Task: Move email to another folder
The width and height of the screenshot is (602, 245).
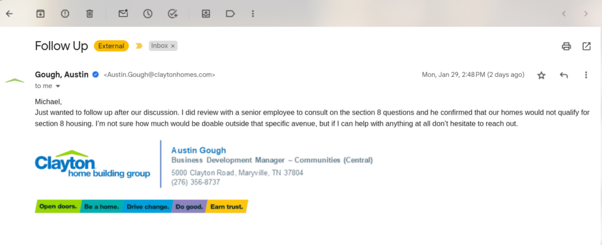Action: [206, 13]
